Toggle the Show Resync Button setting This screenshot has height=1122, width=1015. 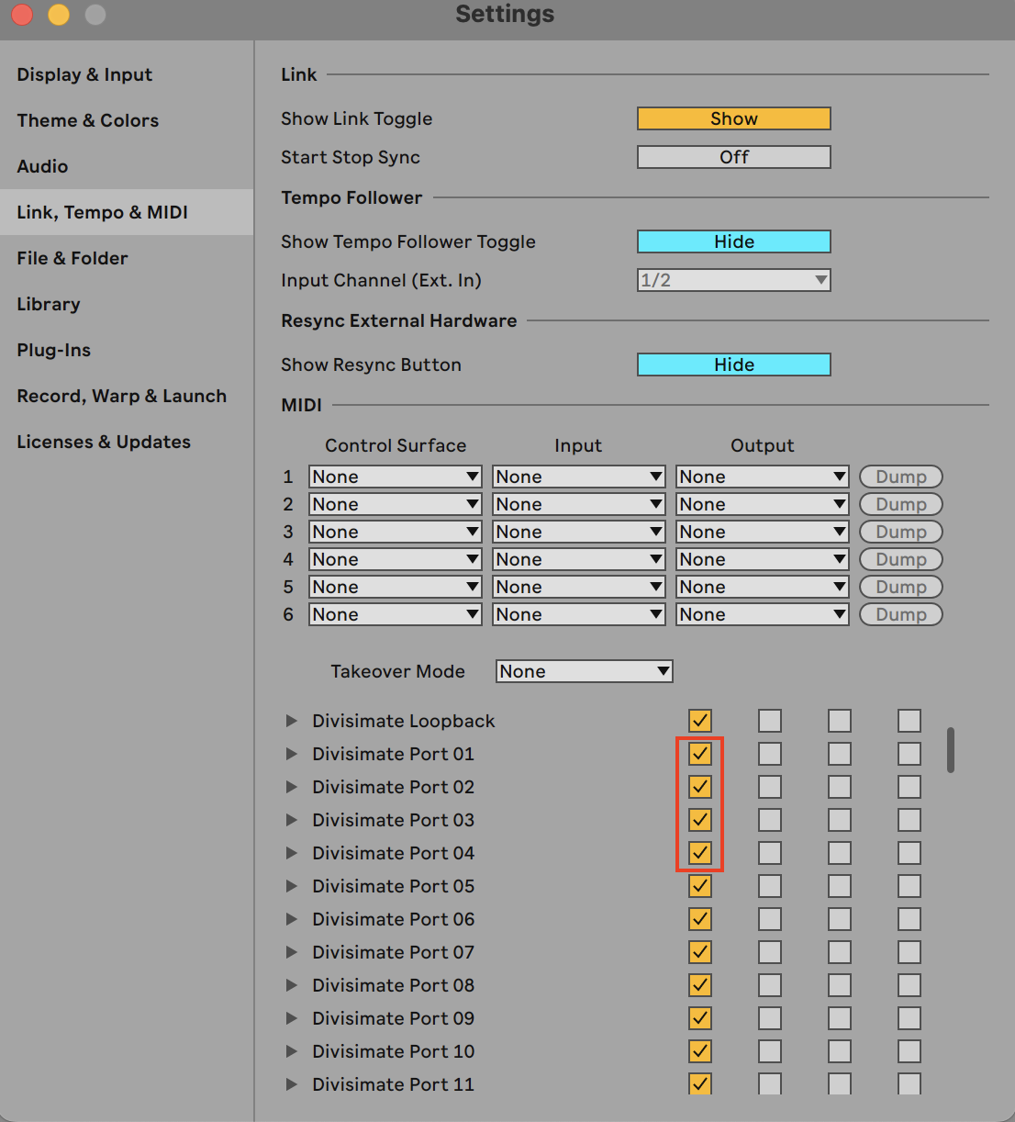coord(733,365)
